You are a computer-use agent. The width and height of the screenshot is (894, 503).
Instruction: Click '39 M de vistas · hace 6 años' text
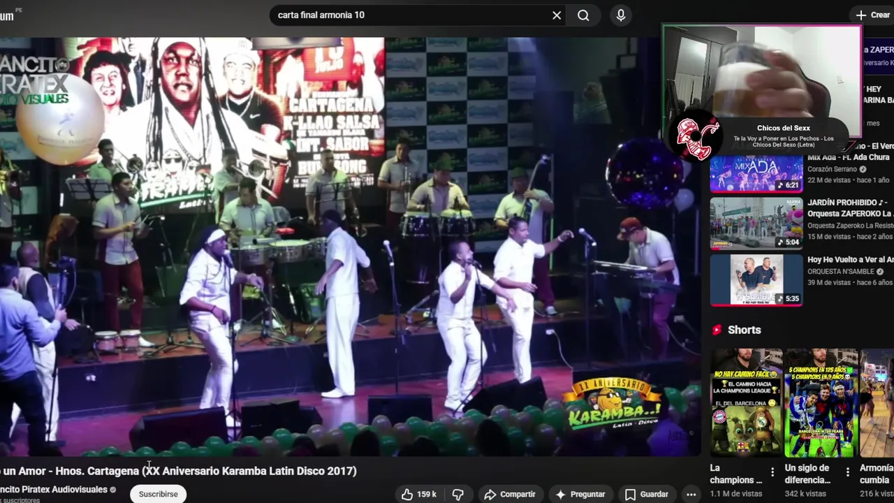click(850, 282)
